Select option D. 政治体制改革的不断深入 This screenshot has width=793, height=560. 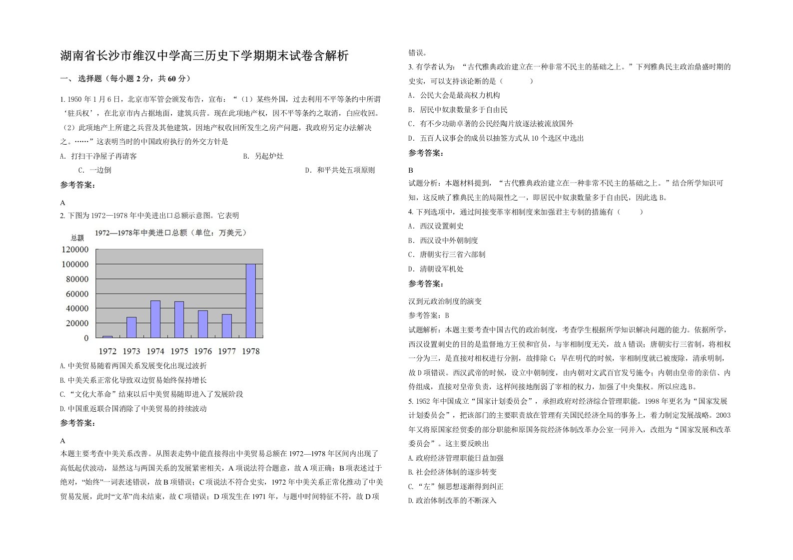pyautogui.click(x=452, y=501)
